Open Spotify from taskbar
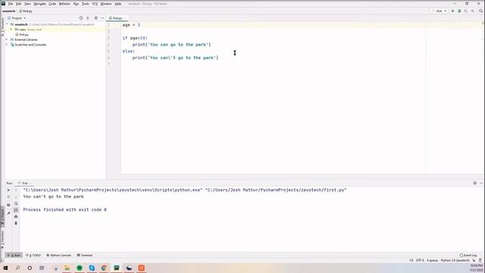Image resolution: width=485 pixels, height=273 pixels. tap(80, 268)
